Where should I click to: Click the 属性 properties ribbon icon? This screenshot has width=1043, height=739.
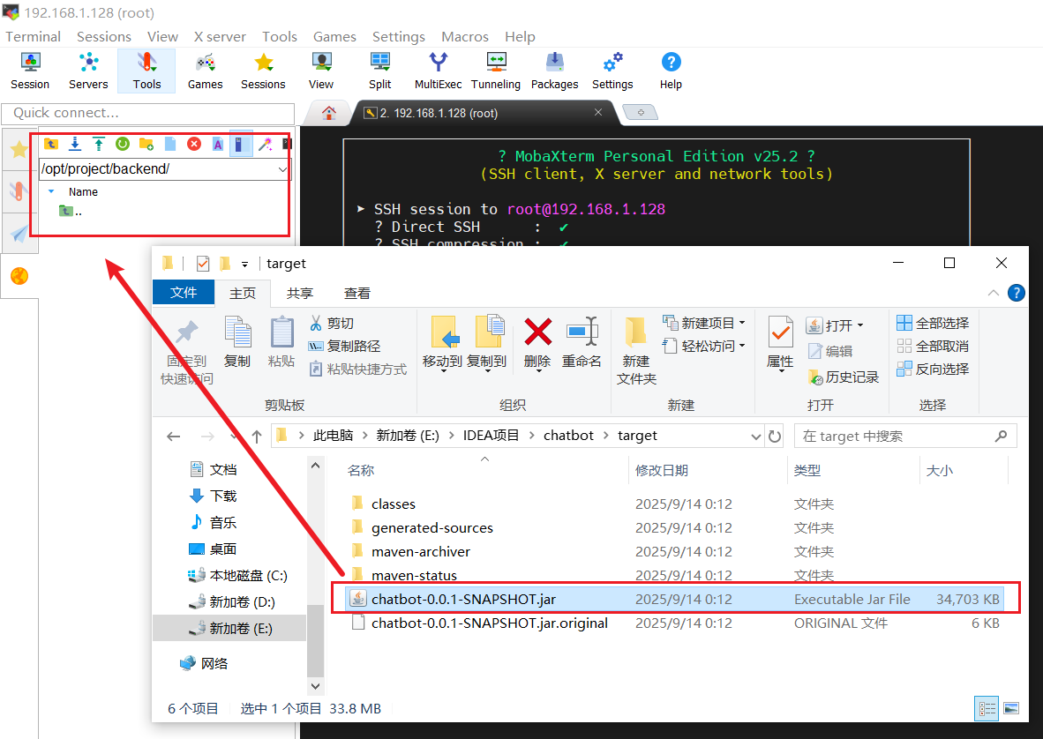tap(780, 343)
